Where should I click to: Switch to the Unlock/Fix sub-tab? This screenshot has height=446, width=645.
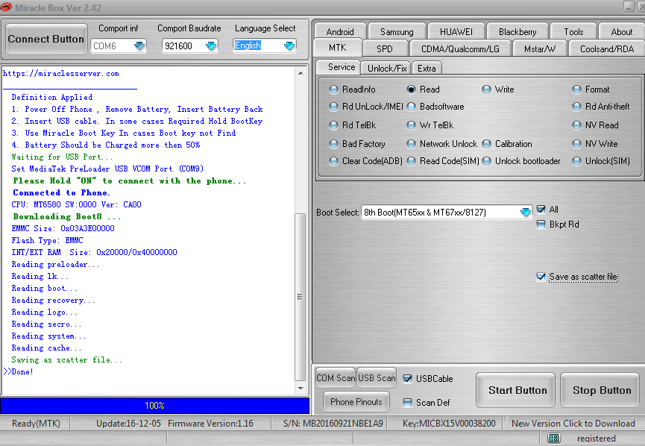(x=387, y=69)
